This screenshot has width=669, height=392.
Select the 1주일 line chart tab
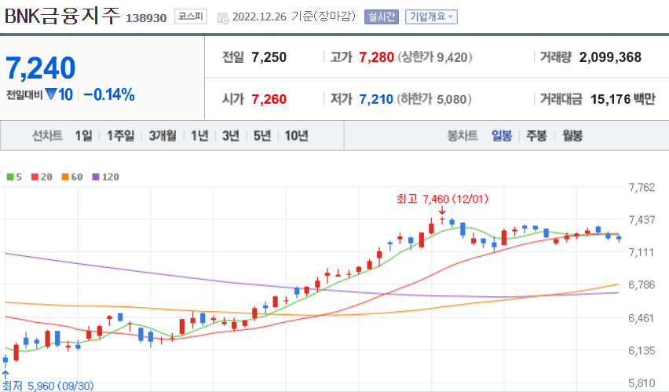[x=120, y=136]
